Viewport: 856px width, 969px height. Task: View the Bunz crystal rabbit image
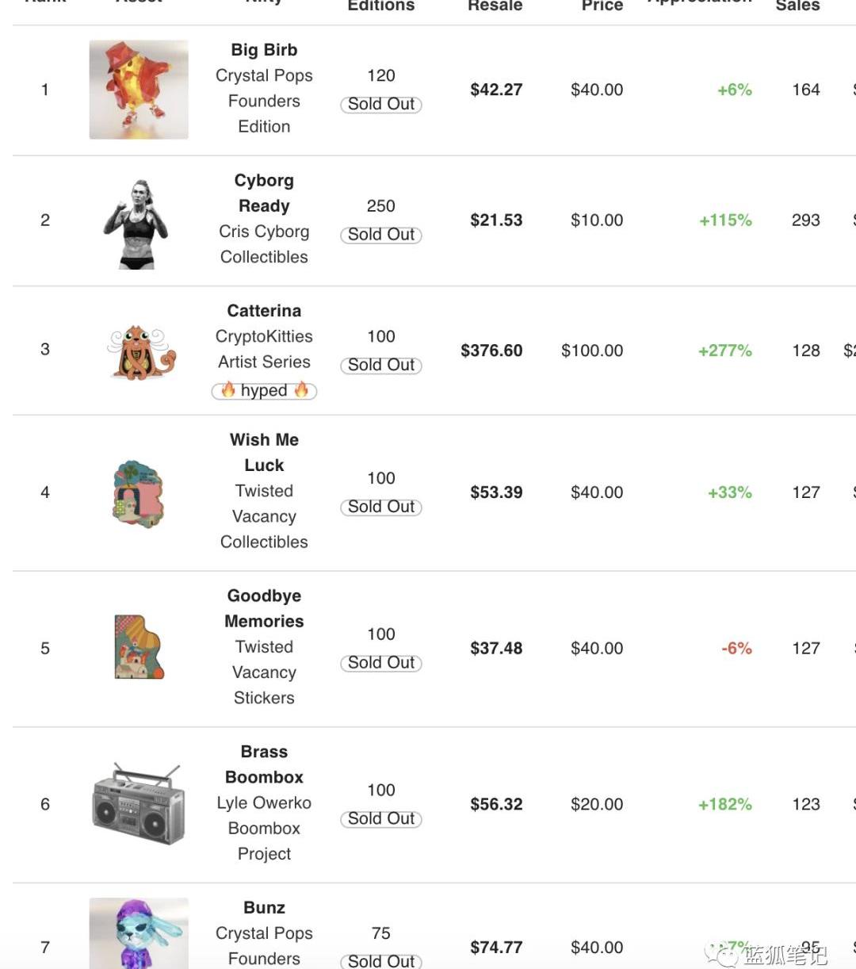[x=139, y=933]
